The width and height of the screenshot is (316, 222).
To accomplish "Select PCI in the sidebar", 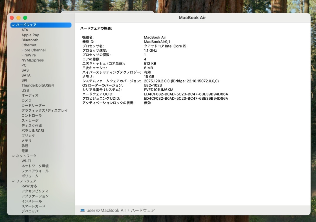I will click(24, 65).
